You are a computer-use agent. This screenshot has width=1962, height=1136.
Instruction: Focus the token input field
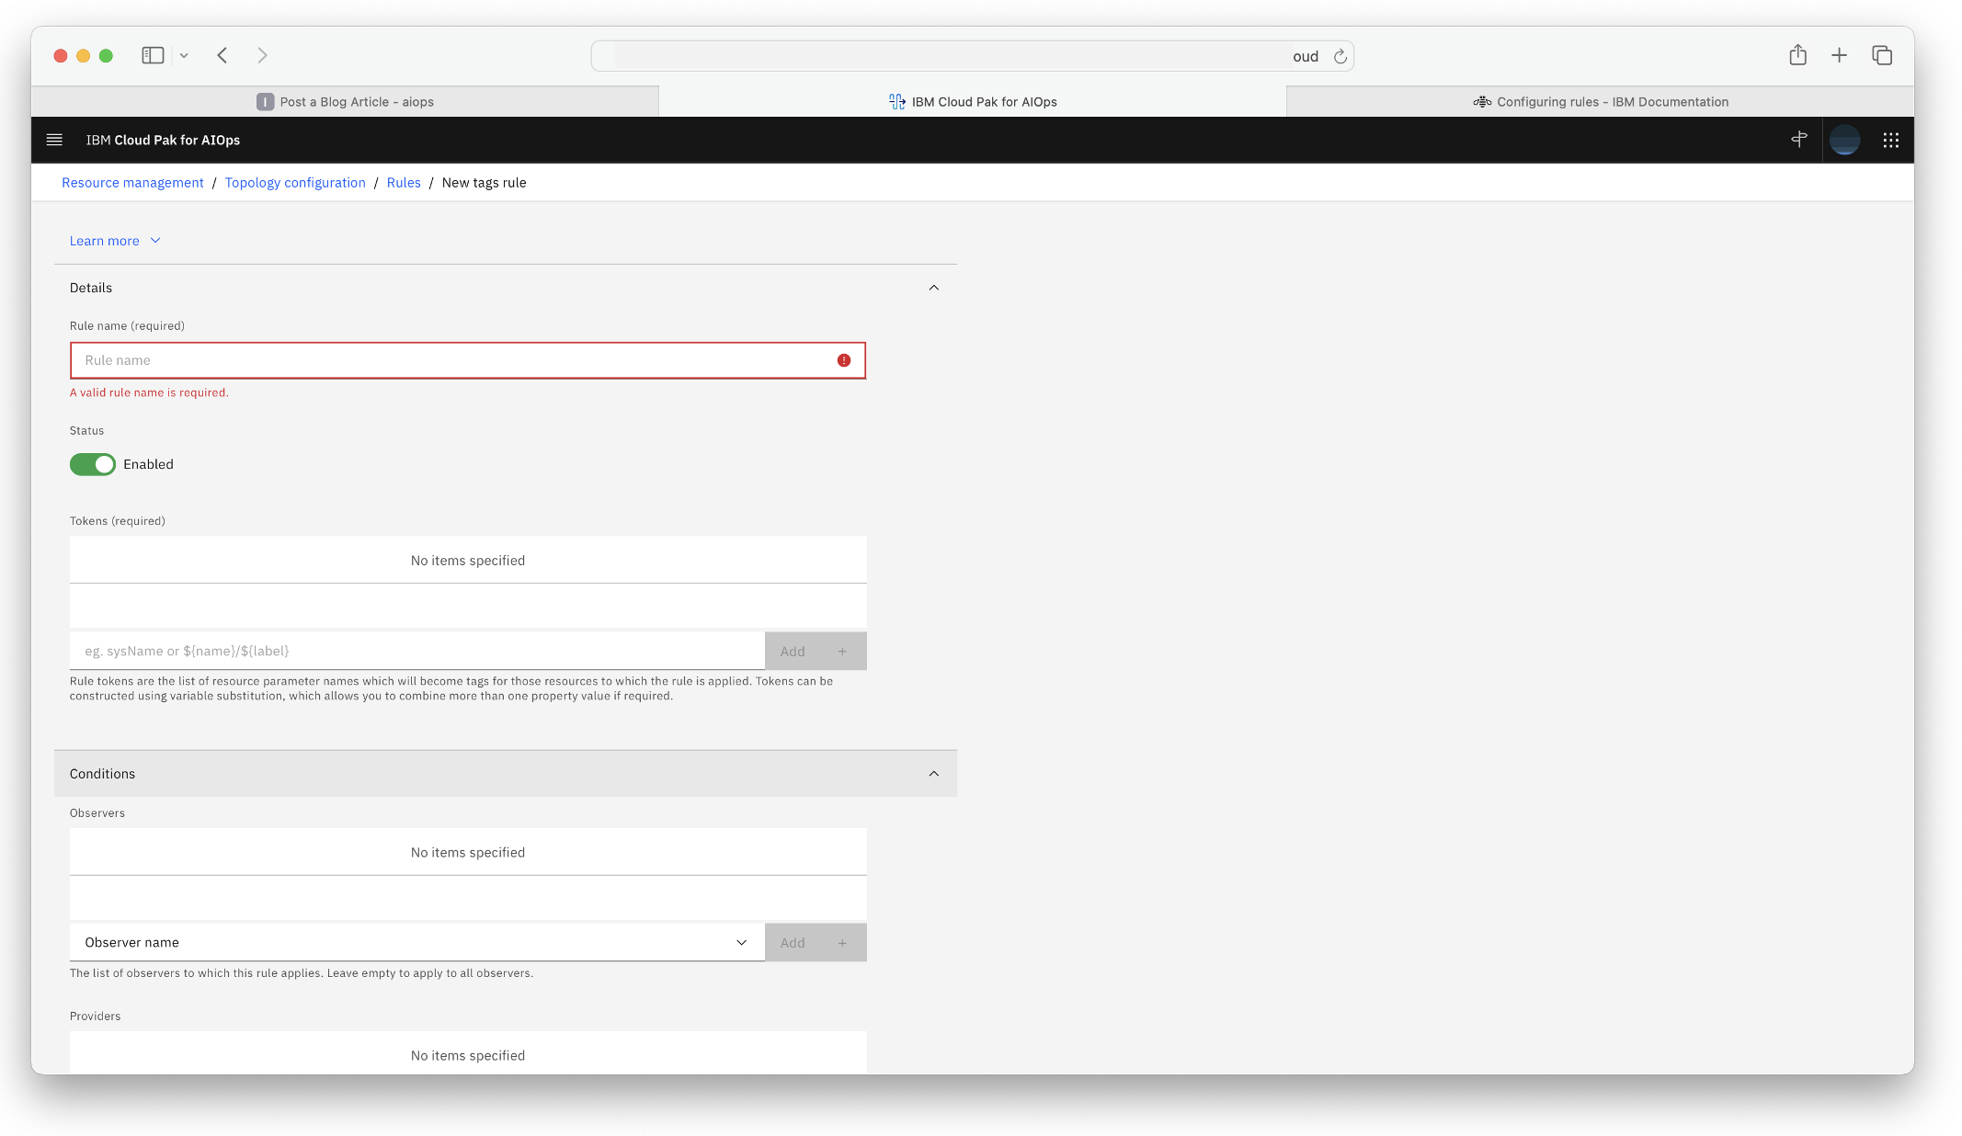[x=417, y=651]
